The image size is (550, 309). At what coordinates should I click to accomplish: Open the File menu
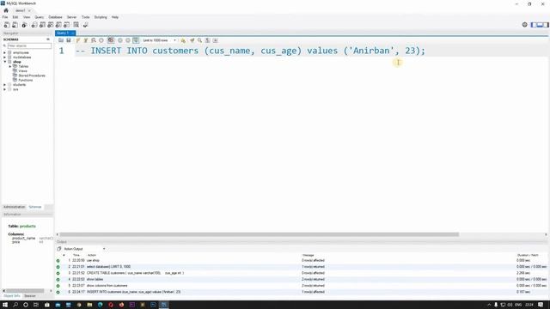(5, 17)
